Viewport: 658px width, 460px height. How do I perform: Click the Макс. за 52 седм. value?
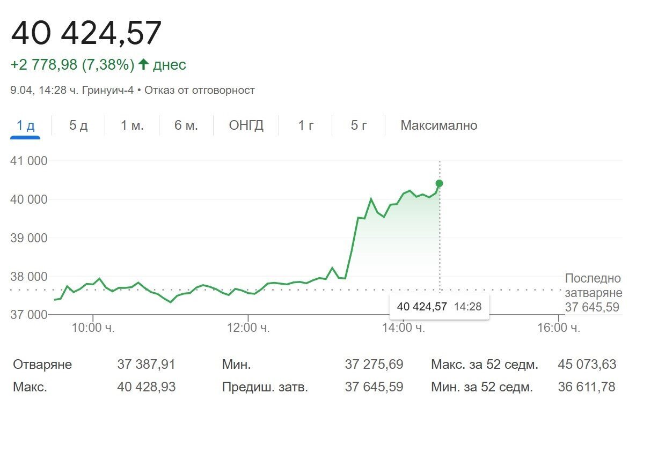point(587,365)
